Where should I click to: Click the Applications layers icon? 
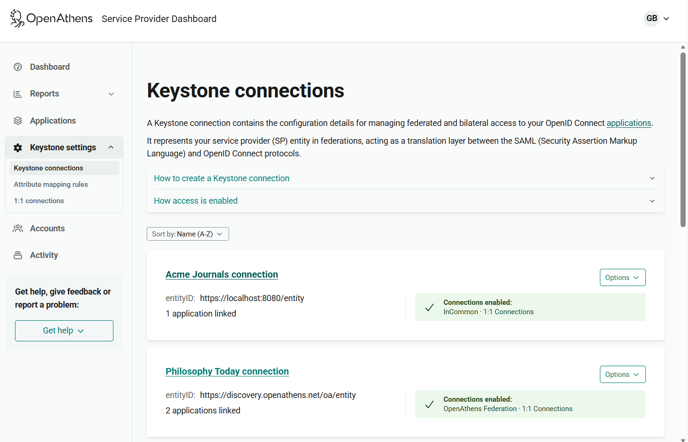[x=18, y=121]
